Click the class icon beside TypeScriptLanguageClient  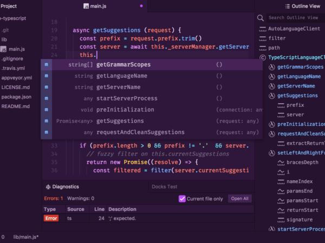coord(263,57)
